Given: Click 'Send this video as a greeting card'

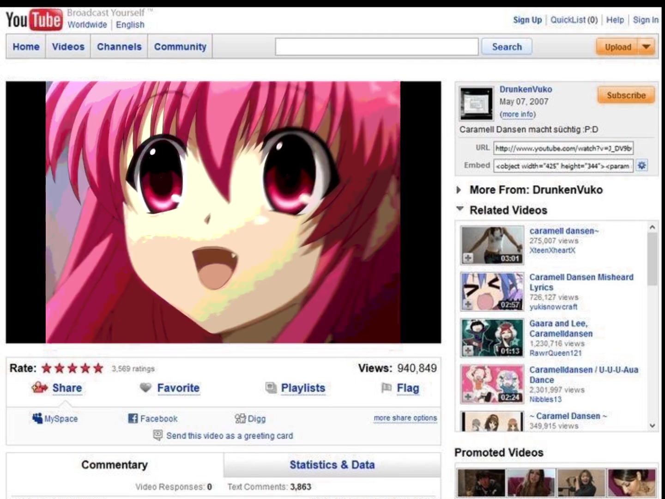Looking at the screenshot, I should (x=230, y=436).
